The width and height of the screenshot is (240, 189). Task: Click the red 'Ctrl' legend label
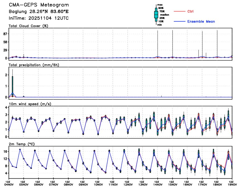pyautogui.click(x=190, y=11)
